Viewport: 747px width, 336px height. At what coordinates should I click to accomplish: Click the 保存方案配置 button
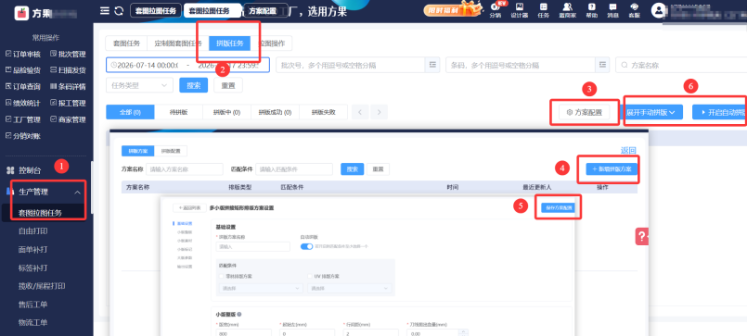pos(559,207)
